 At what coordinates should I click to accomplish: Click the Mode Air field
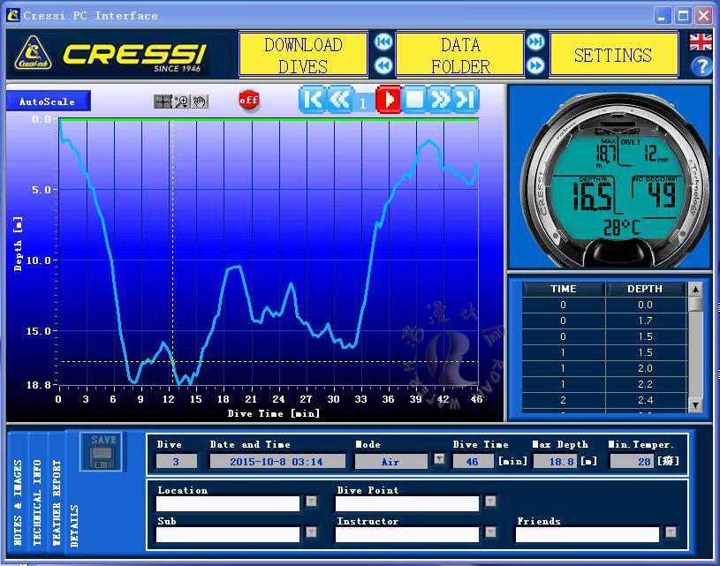pos(390,461)
